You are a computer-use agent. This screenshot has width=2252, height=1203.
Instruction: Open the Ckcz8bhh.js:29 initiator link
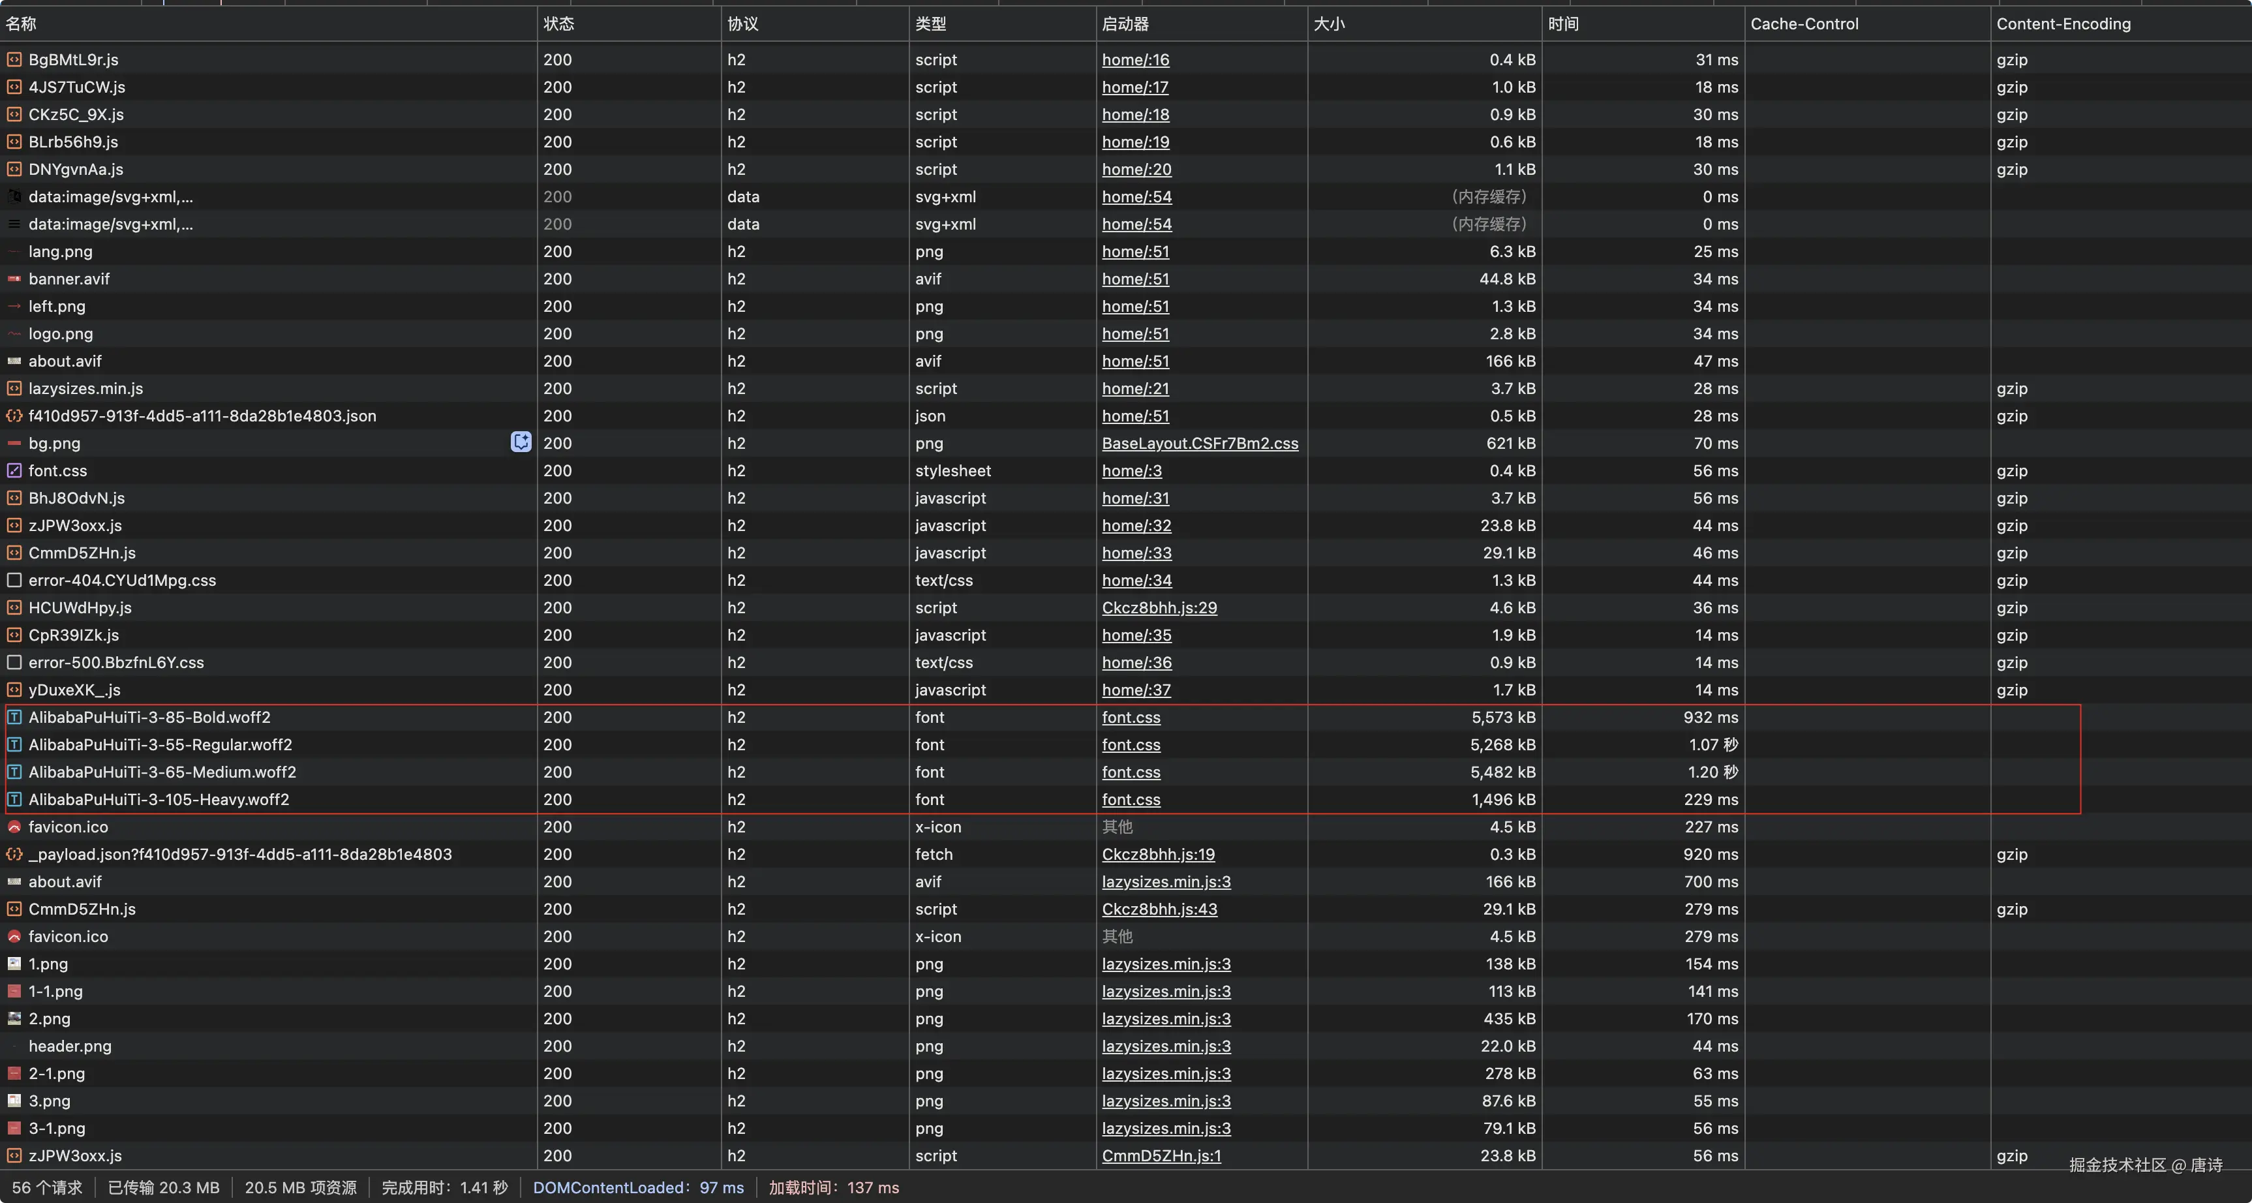tap(1159, 607)
